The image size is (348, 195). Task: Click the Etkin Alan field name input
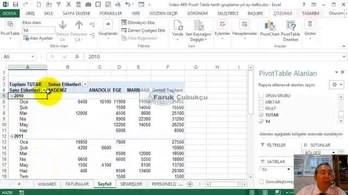click(x=39, y=30)
